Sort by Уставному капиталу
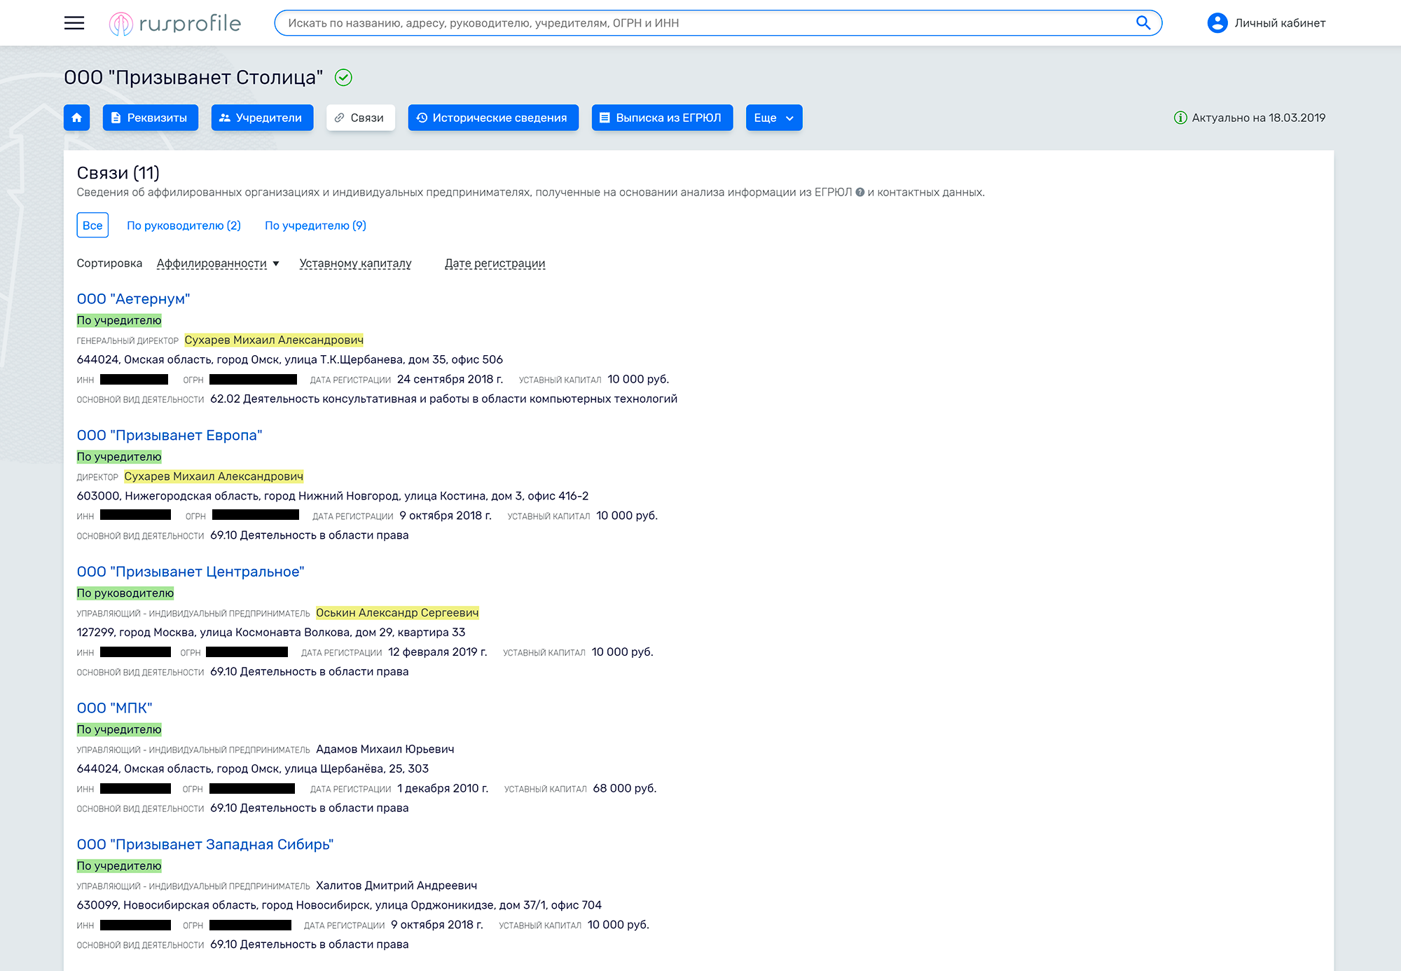Screen dimensions: 1401x971 tap(355, 263)
